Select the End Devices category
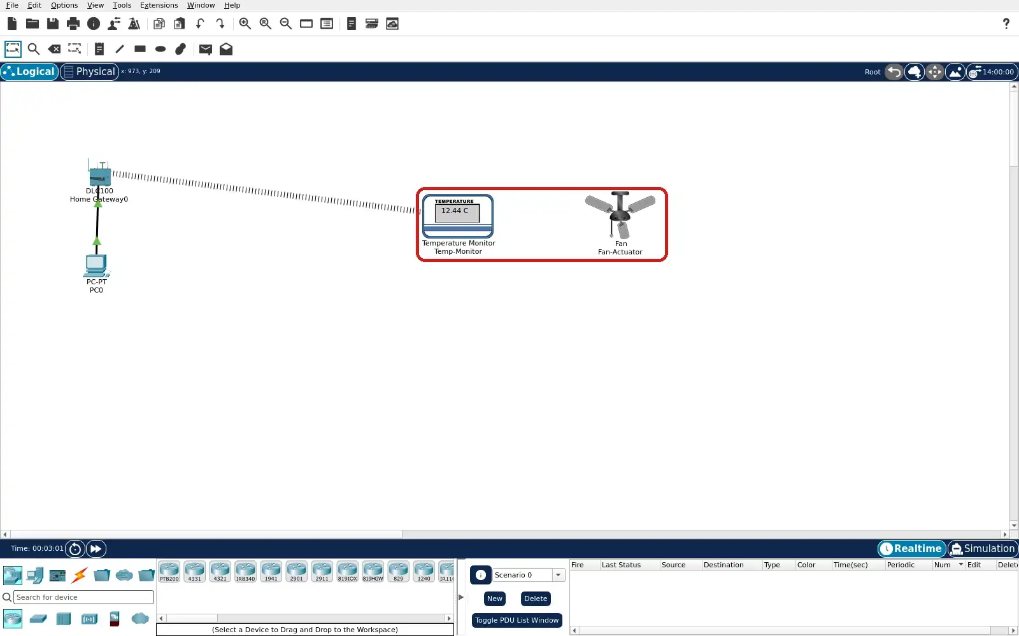1019x636 pixels. pyautogui.click(x=35, y=576)
